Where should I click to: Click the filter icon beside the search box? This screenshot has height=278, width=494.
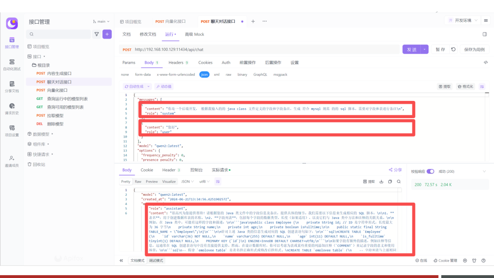point(96,34)
